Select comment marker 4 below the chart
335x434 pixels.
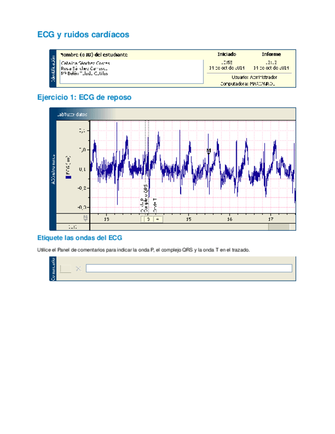coord(158,219)
